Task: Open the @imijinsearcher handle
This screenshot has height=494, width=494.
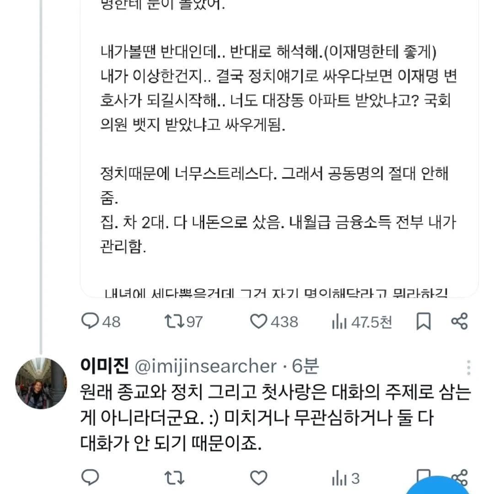Action: [x=206, y=366]
